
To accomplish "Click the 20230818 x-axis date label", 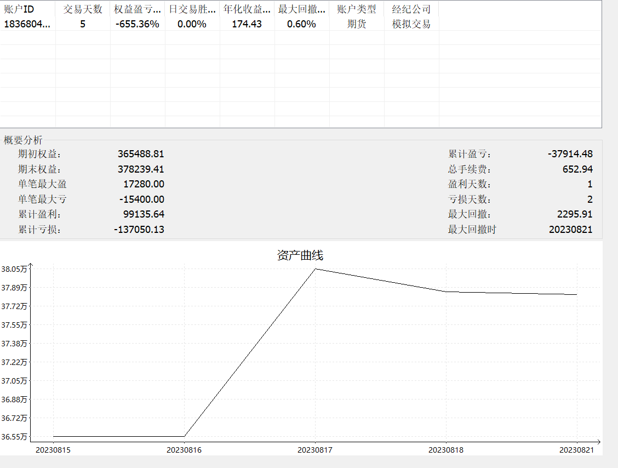I will [x=446, y=450].
